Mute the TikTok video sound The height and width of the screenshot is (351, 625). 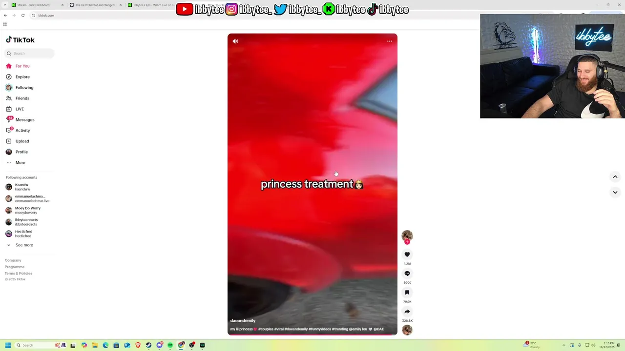pyautogui.click(x=235, y=41)
